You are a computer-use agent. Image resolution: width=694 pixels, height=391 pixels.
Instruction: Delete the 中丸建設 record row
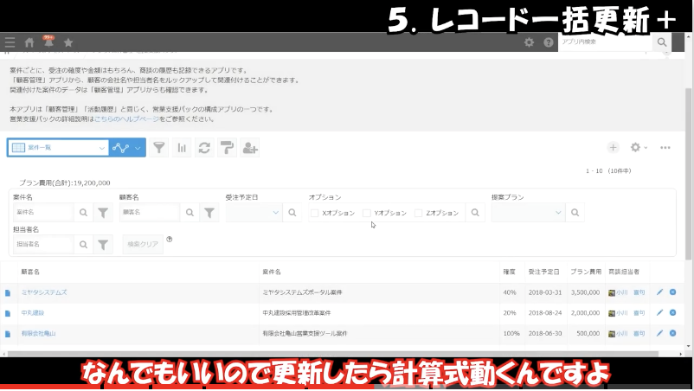click(672, 312)
